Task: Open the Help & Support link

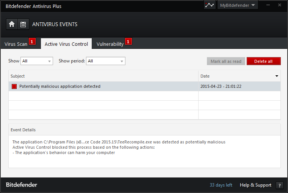Action: [x=255, y=185]
